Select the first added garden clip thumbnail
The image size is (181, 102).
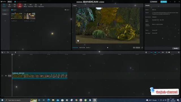17,16
